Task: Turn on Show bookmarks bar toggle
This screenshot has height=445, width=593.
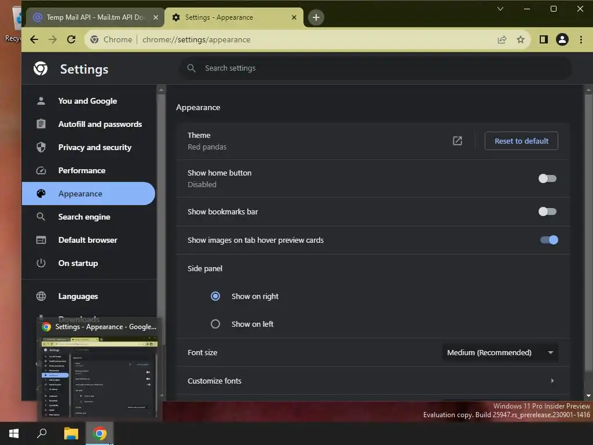Action: pos(547,211)
